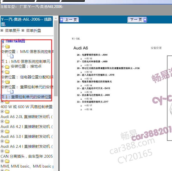Click item 32 - 刮水器马达控制单元 - J400

93,95
